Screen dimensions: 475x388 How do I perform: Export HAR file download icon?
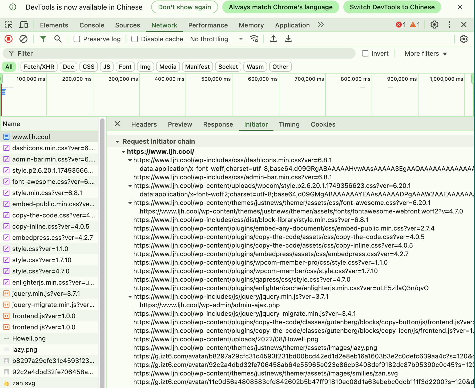288,39
